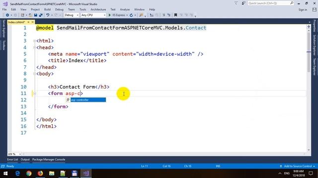
Task: Open the Edit menu
Action: tap(13, 9)
